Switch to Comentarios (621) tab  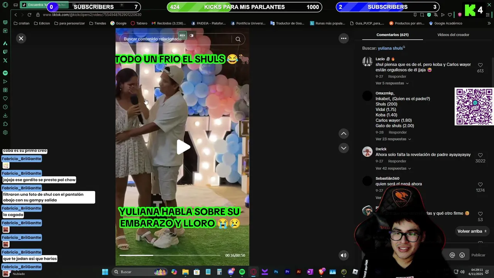tap(392, 35)
